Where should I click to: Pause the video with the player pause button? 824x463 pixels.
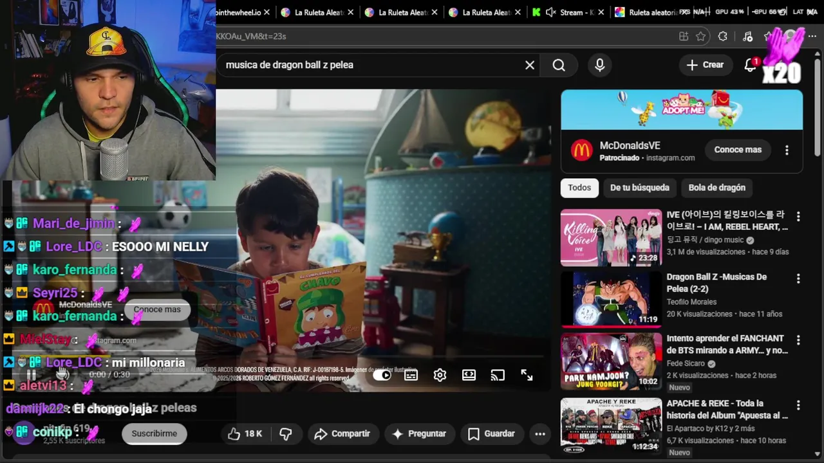click(31, 375)
